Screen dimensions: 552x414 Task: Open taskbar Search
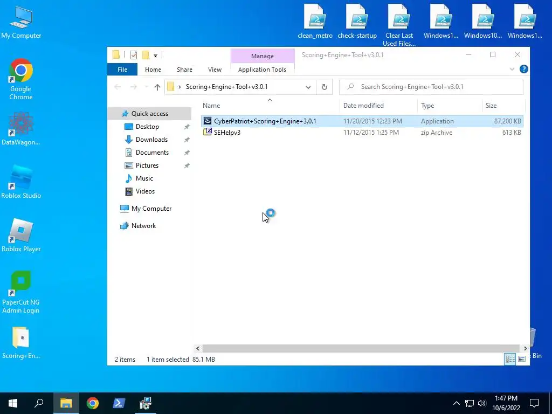39,403
